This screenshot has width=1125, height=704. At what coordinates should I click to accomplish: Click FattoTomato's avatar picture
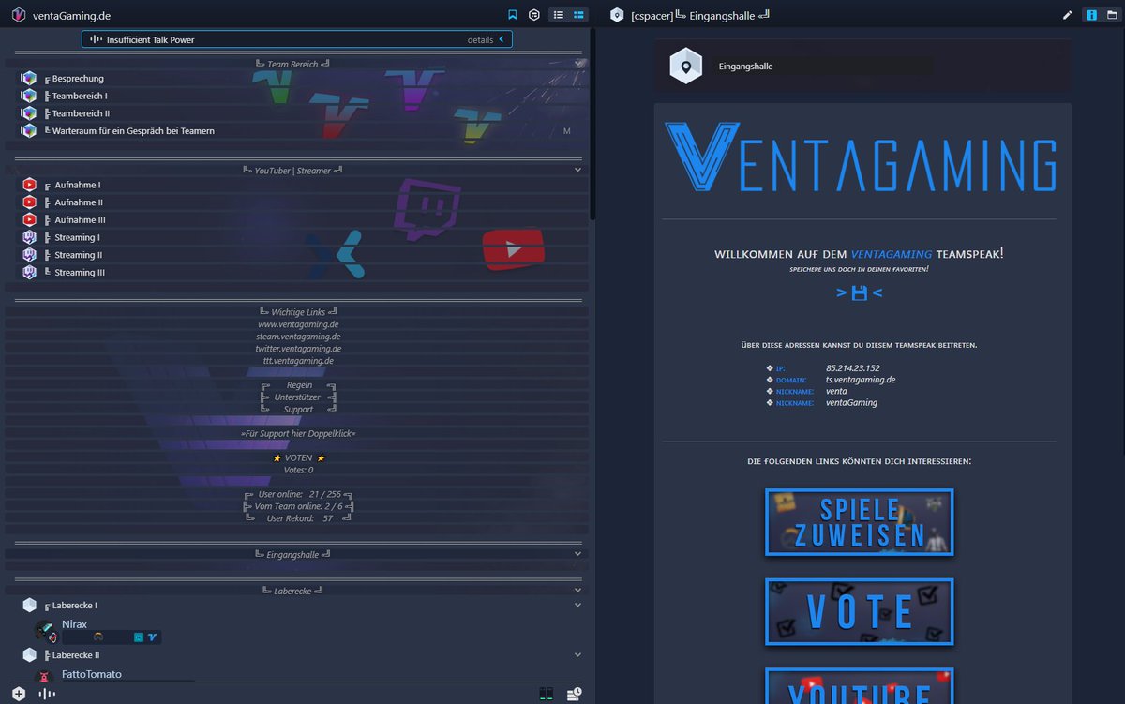pyautogui.click(x=45, y=675)
